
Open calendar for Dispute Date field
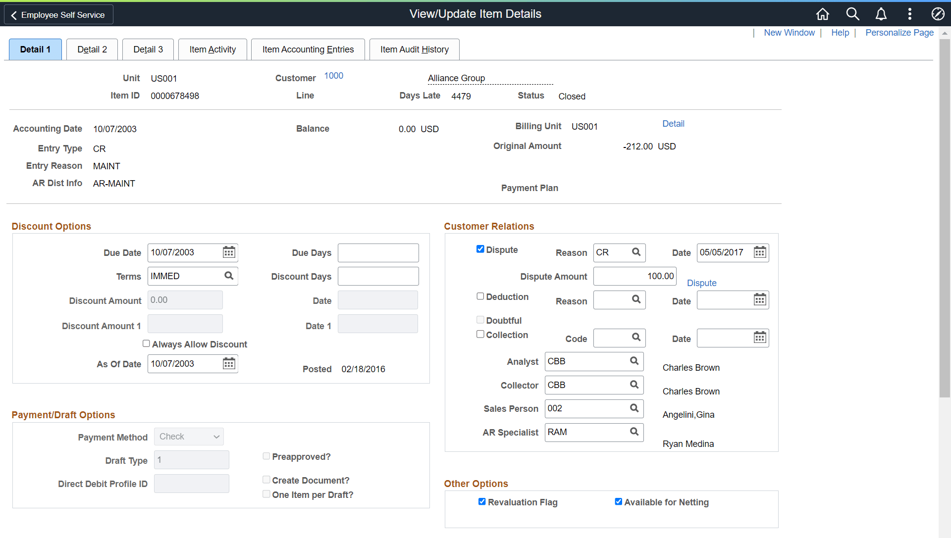point(759,252)
